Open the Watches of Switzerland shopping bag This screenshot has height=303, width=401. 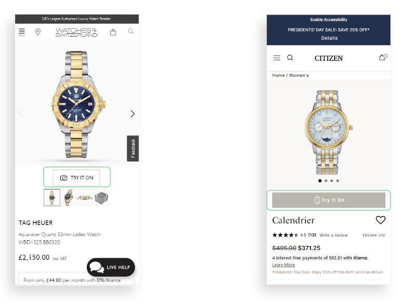tap(113, 32)
